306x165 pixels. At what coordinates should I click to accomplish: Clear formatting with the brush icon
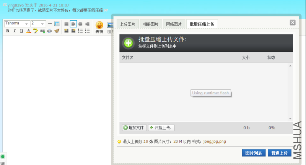[57, 31]
